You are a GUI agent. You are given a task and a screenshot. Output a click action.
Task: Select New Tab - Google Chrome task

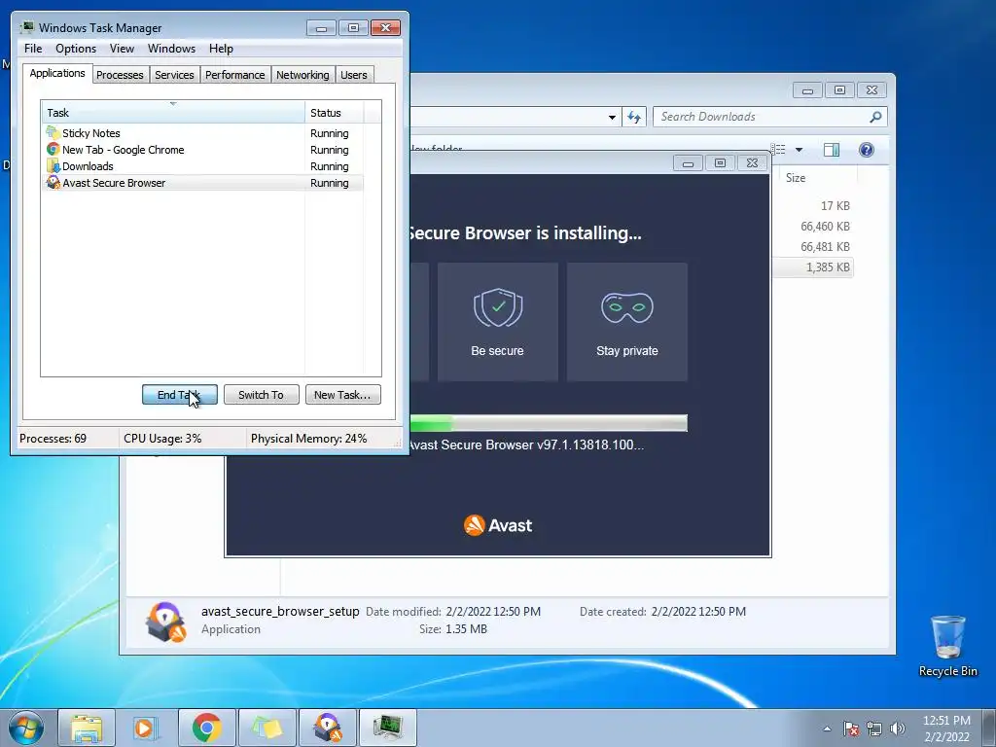click(202, 149)
